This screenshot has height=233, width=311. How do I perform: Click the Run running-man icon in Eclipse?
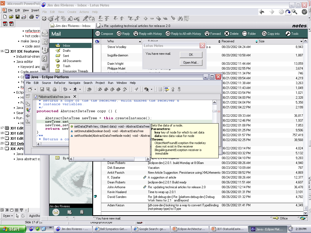click(x=75, y=89)
